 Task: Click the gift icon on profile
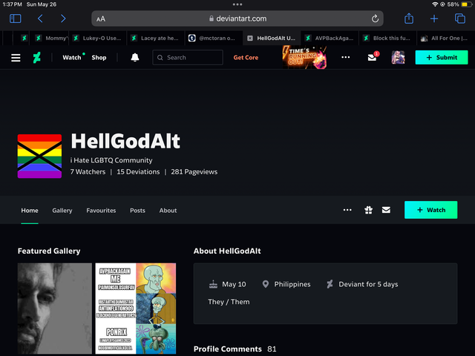click(368, 210)
